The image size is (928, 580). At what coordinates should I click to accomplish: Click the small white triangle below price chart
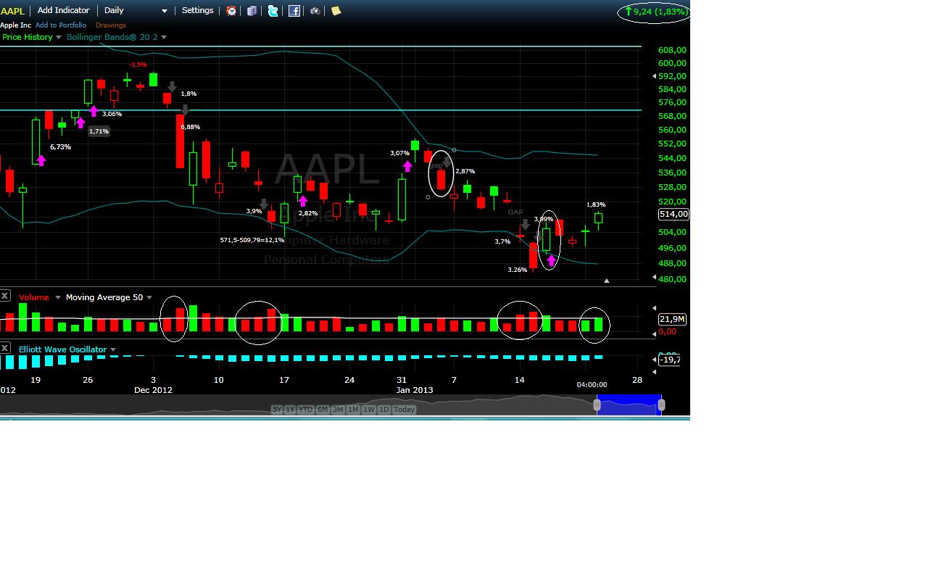(606, 281)
